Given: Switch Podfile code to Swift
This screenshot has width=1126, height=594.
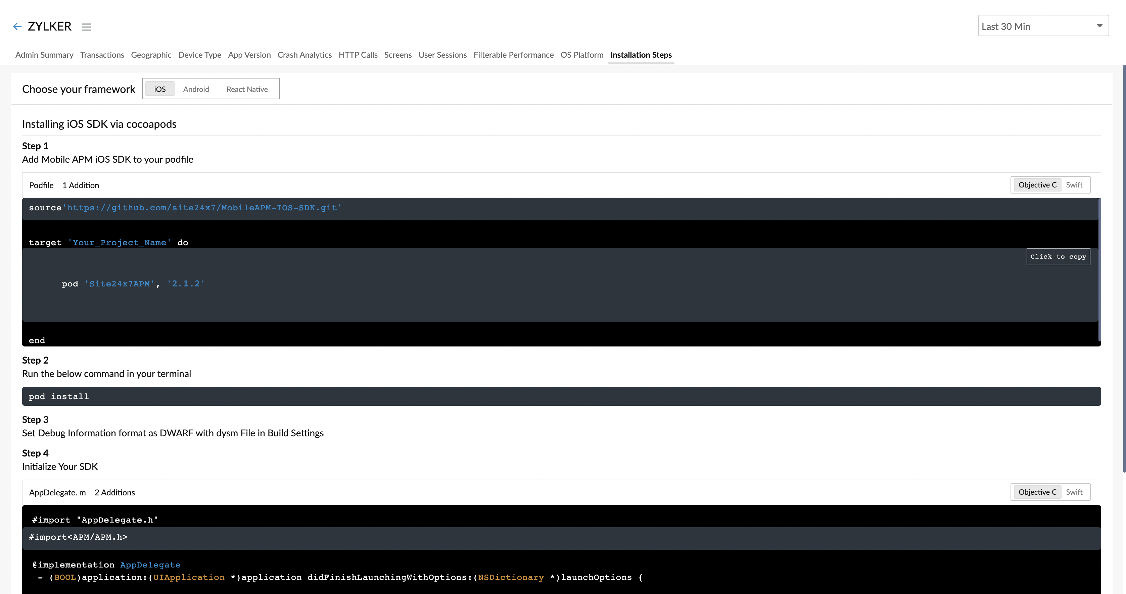Looking at the screenshot, I should click(x=1074, y=185).
